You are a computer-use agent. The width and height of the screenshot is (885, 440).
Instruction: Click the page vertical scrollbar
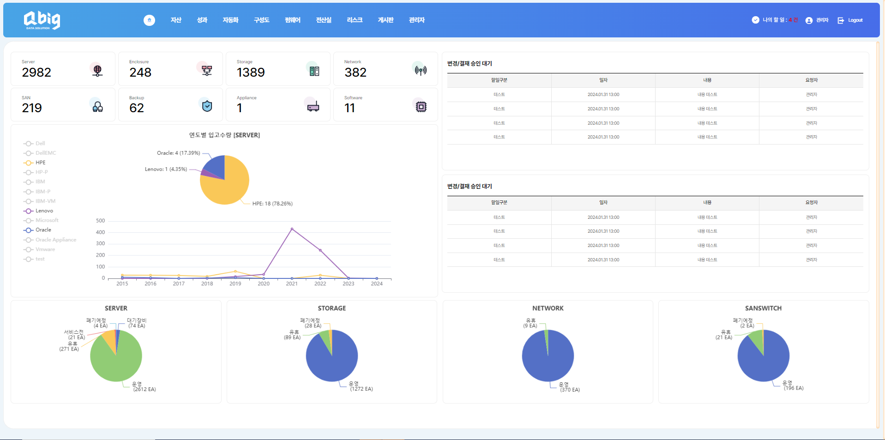point(878,235)
